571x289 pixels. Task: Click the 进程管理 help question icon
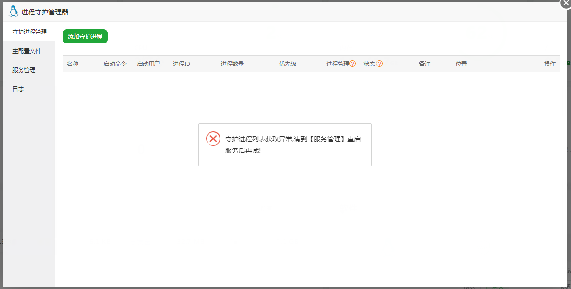[352, 64]
